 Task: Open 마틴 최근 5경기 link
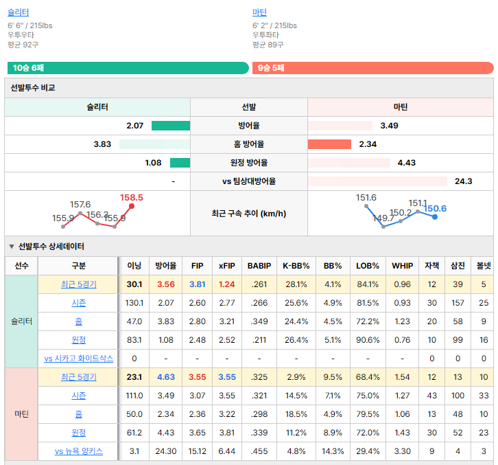(78, 377)
